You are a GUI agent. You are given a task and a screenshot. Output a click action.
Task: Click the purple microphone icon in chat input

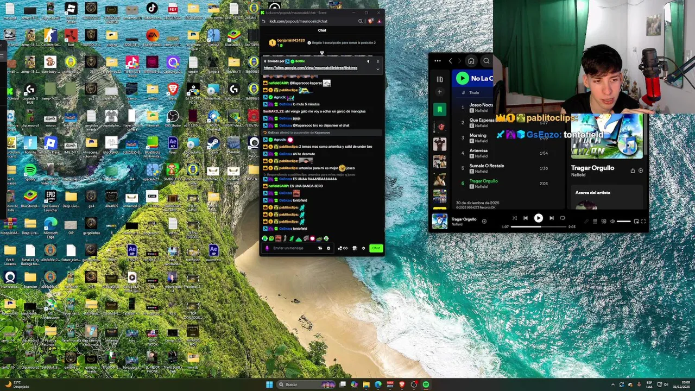[267, 248]
